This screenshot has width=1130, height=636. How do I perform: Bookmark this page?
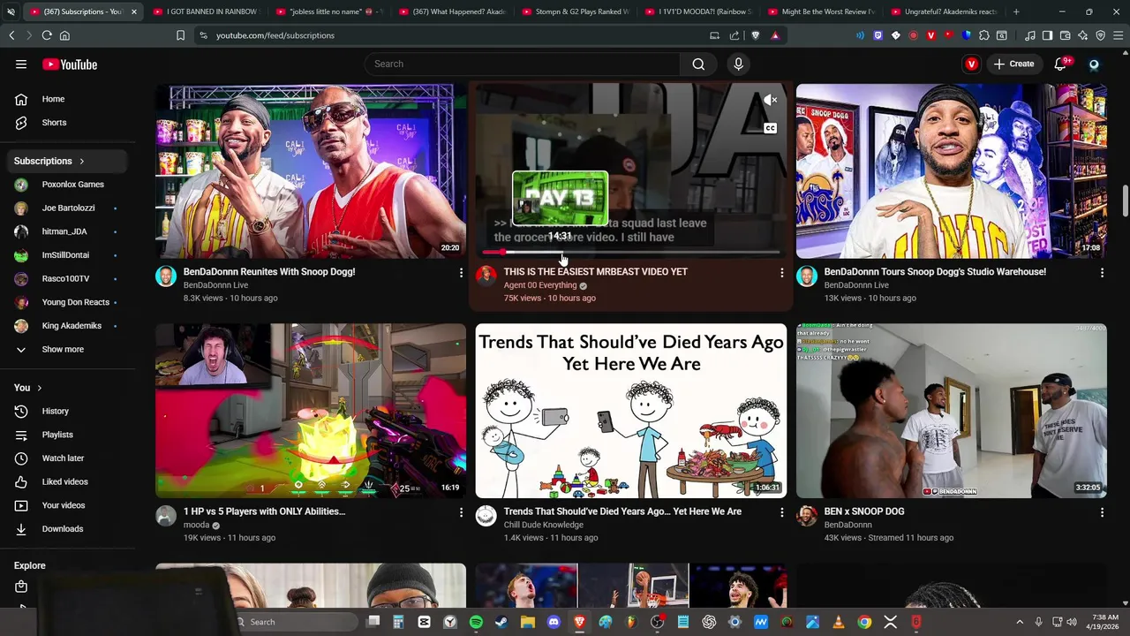click(x=180, y=35)
